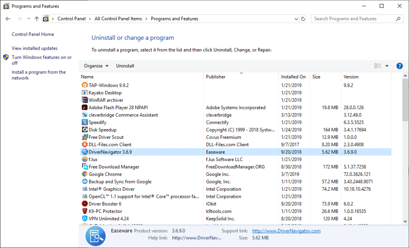This screenshot has height=248, width=409.
Task: Click the Disk Speedup icon
Action: [x=85, y=129]
